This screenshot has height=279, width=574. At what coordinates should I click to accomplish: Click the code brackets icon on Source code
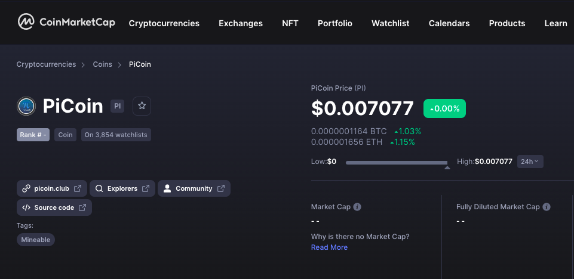point(26,207)
